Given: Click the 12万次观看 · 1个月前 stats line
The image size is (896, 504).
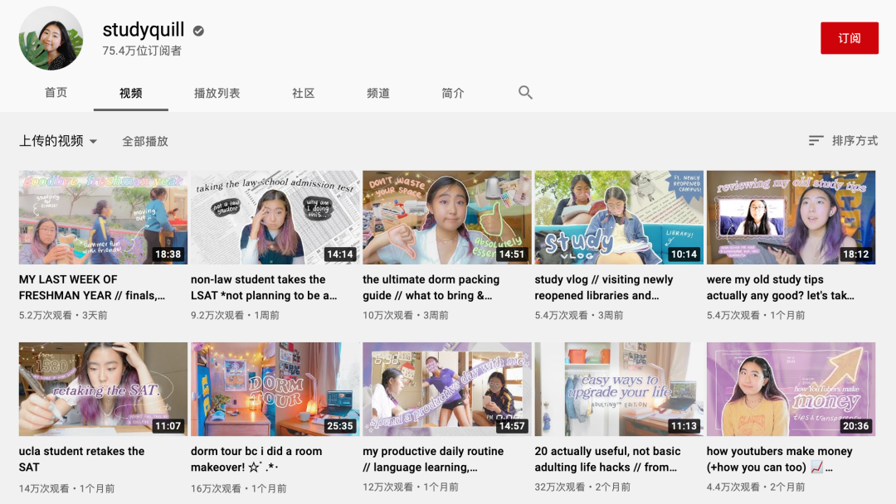Looking at the screenshot, I should (x=411, y=487).
